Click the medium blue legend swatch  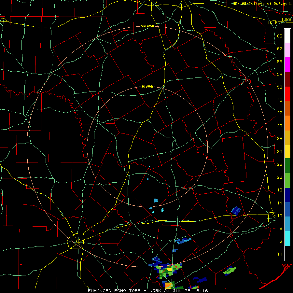click(287, 209)
